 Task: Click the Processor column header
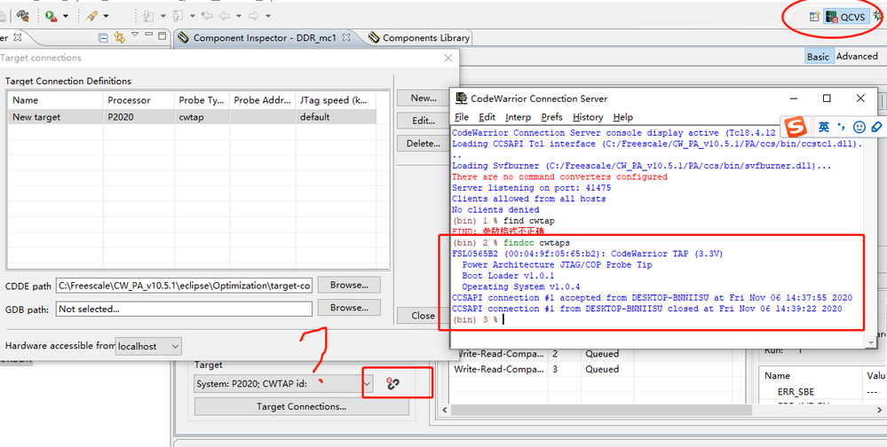click(x=139, y=100)
